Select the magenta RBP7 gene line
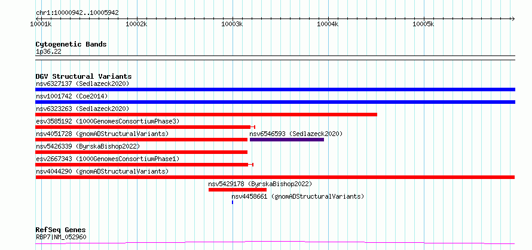 pos(275,243)
